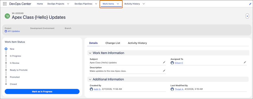Open the Gilson C user link
Screen dimensions: 253x99
pyautogui.click(x=179, y=63)
